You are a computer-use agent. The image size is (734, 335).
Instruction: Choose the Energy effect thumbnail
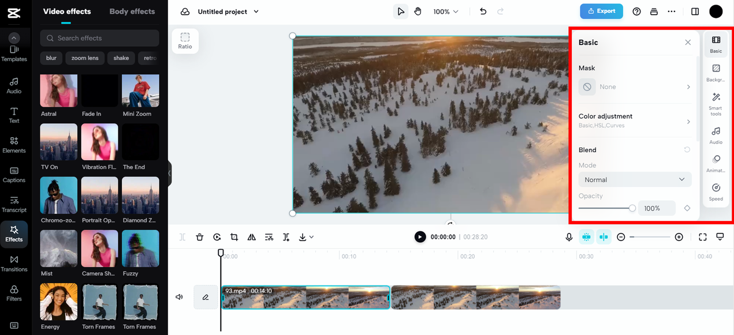58,302
